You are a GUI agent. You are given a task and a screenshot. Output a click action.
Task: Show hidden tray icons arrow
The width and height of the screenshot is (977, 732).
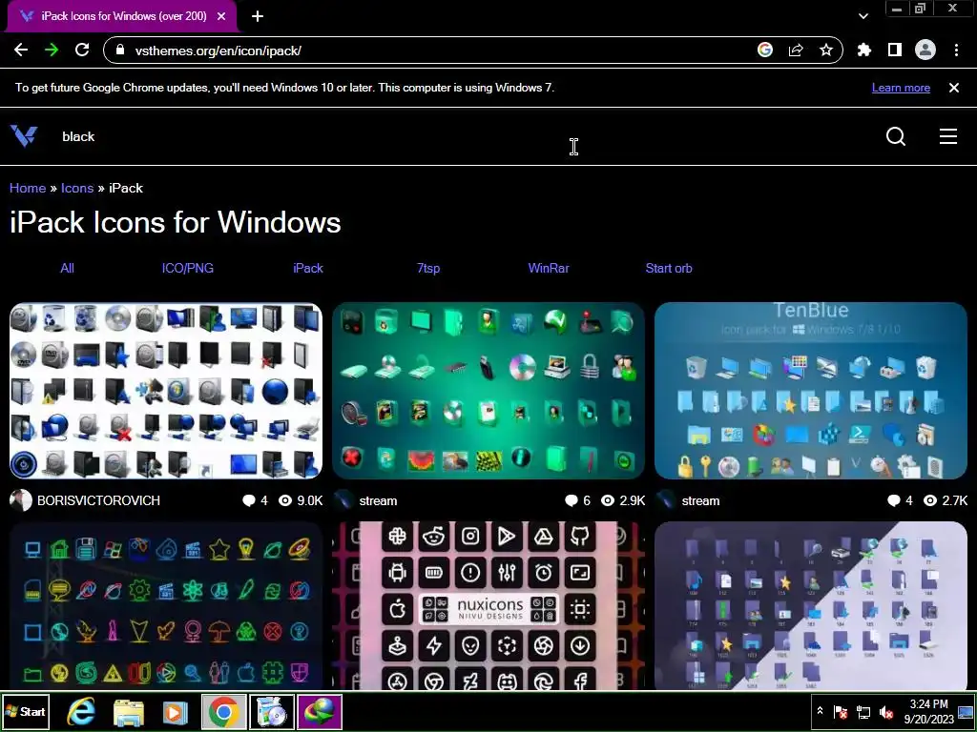[820, 711]
